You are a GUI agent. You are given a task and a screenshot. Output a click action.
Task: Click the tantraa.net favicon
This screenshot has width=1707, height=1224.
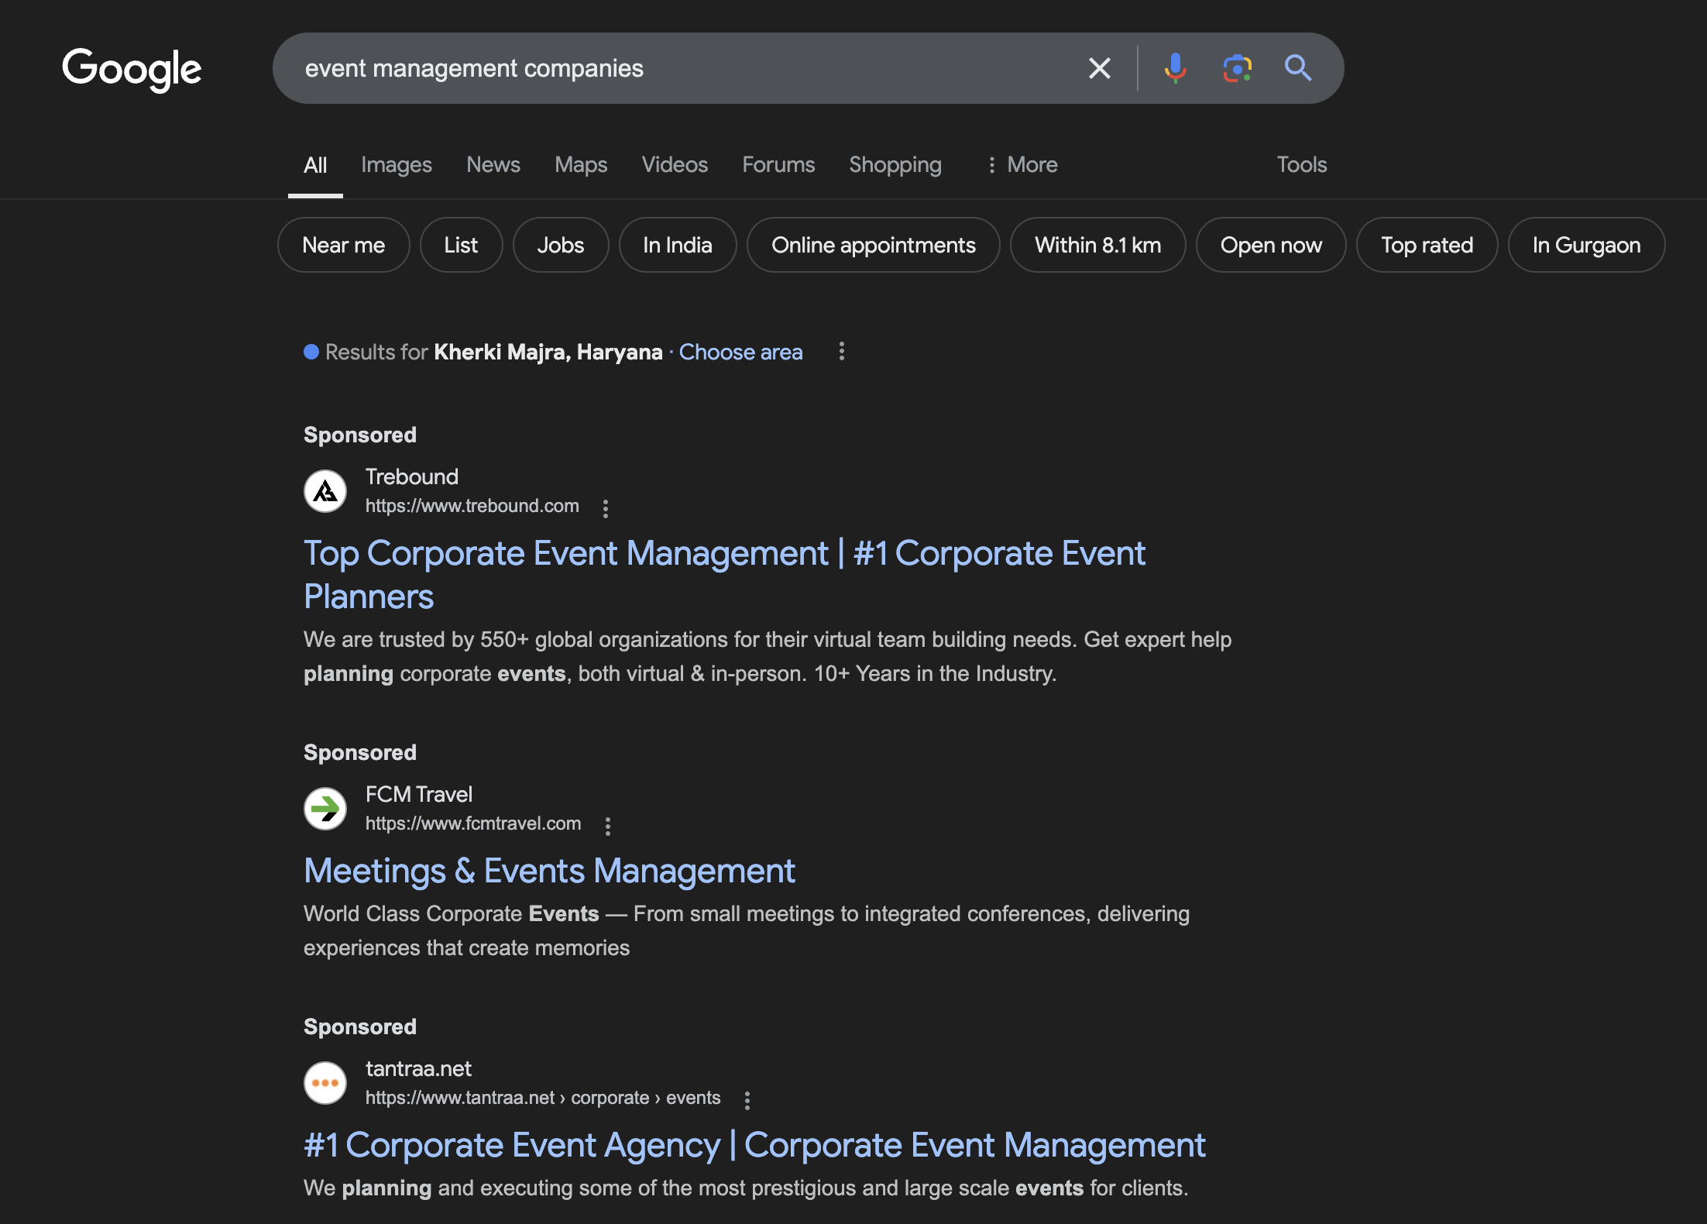[x=325, y=1083]
